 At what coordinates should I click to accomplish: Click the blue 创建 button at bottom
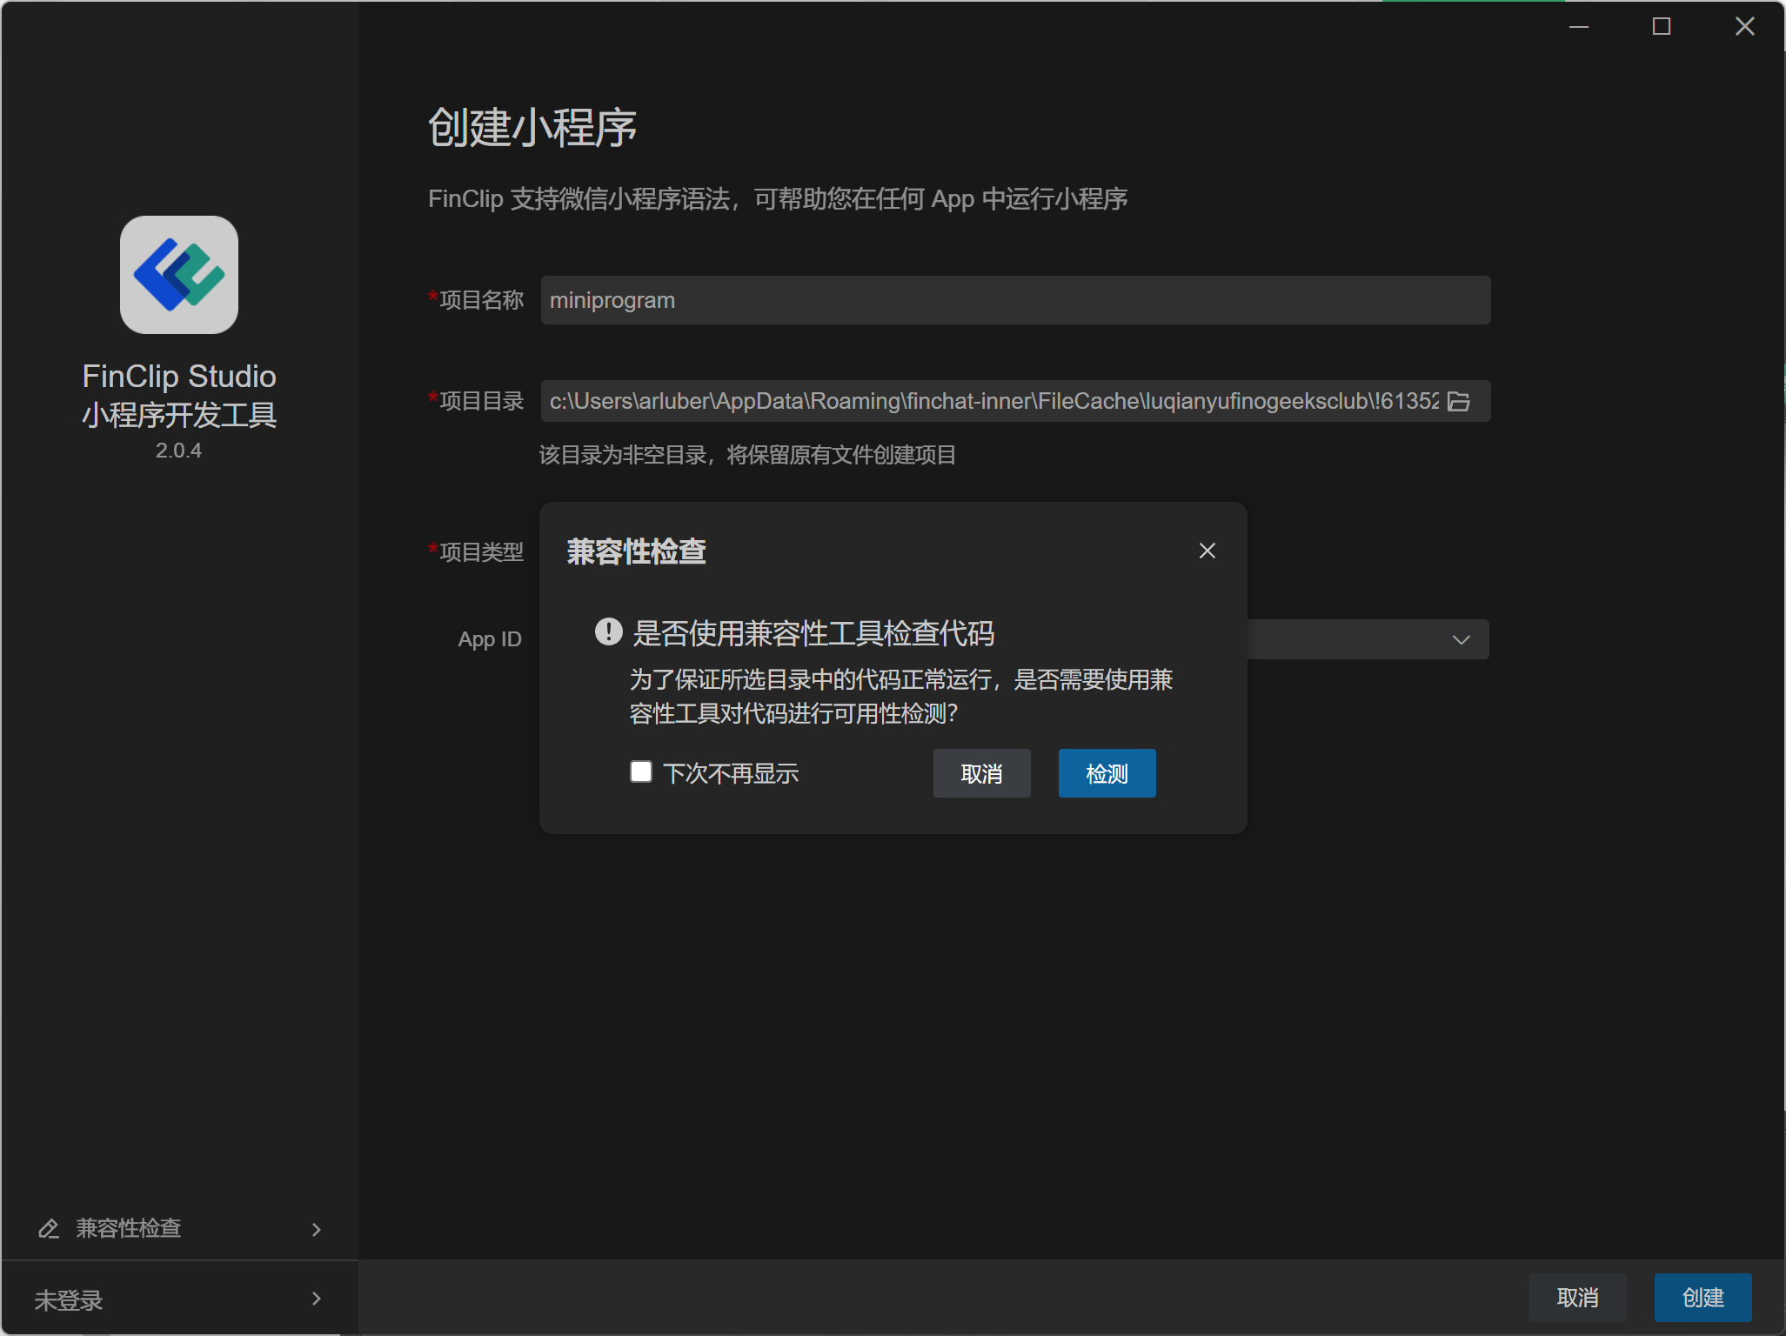(x=1702, y=1298)
